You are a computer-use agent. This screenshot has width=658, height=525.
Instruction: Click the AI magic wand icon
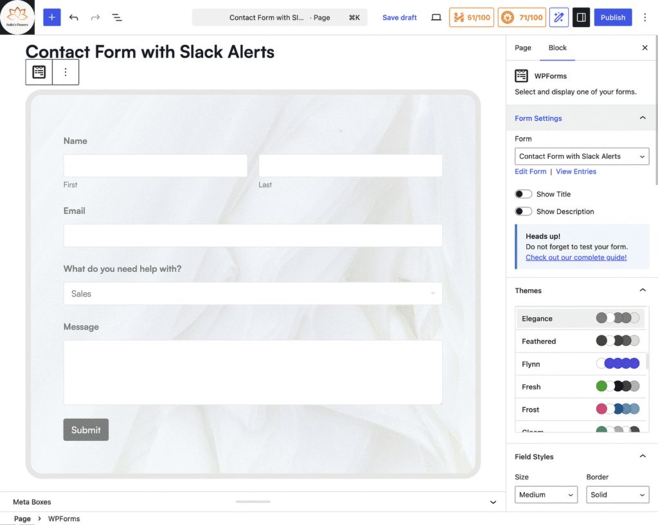coord(559,17)
